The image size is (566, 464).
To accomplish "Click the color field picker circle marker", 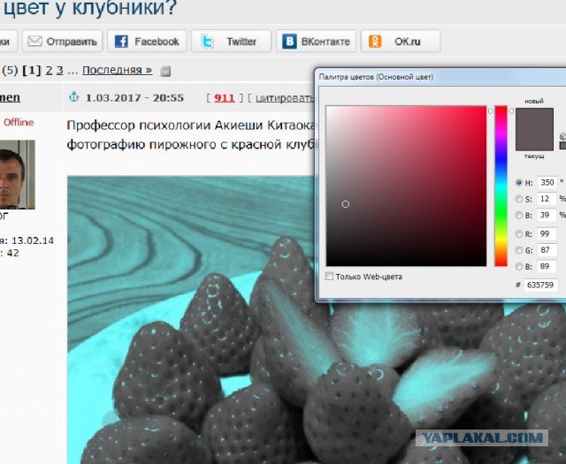I will pos(346,204).
